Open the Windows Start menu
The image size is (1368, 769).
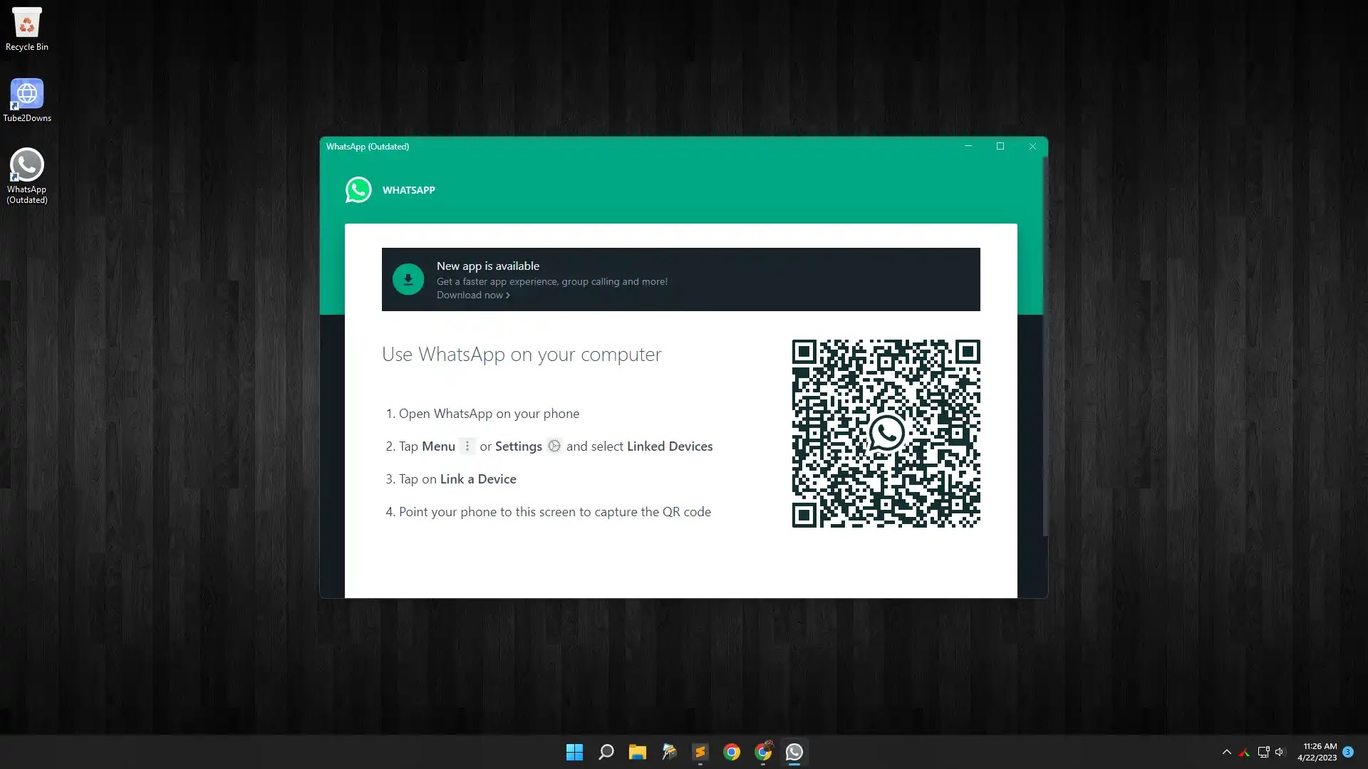coord(574,752)
